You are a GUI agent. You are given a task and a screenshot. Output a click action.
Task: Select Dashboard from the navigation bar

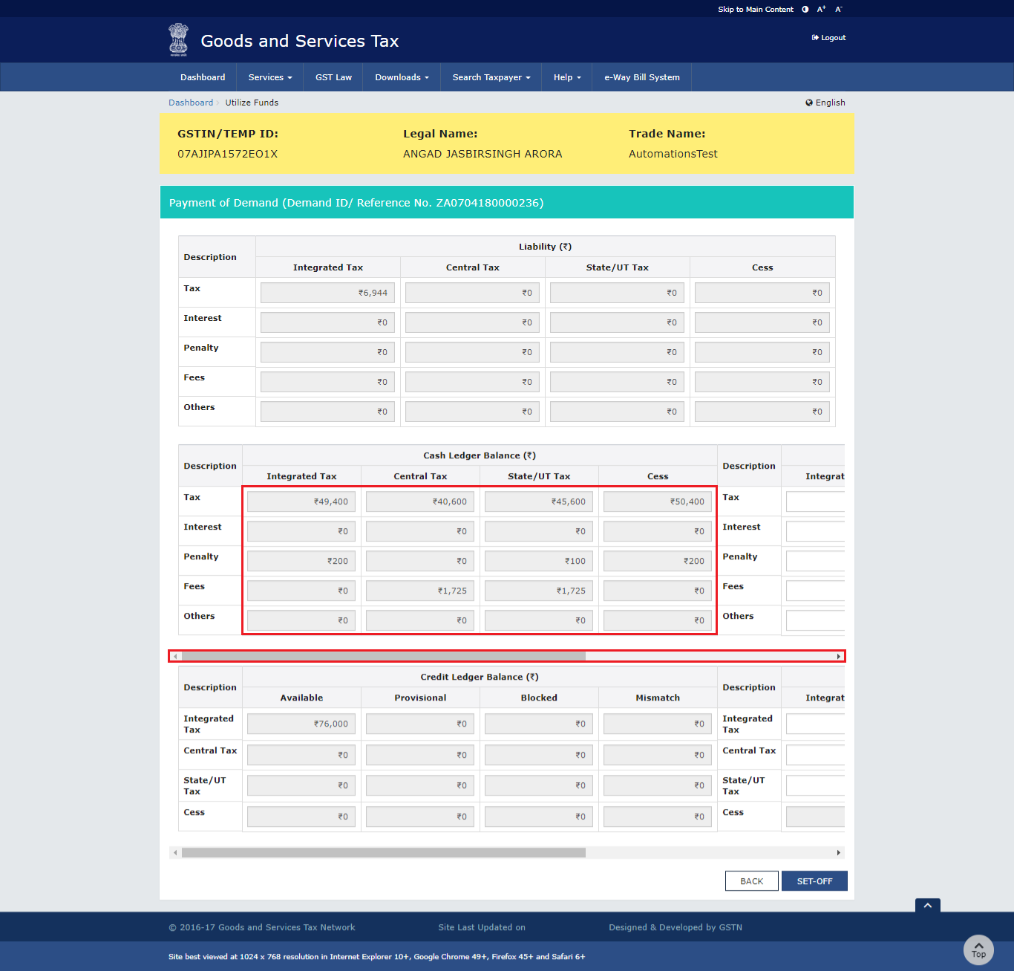[x=202, y=77]
